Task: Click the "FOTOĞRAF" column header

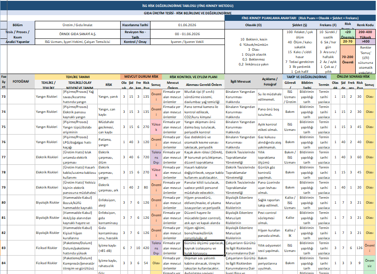Action: 21,81
